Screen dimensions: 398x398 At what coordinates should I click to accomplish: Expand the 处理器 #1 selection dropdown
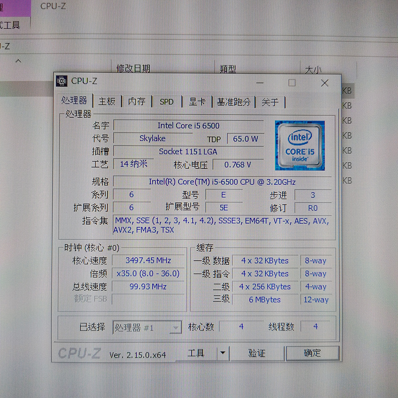click(175, 328)
